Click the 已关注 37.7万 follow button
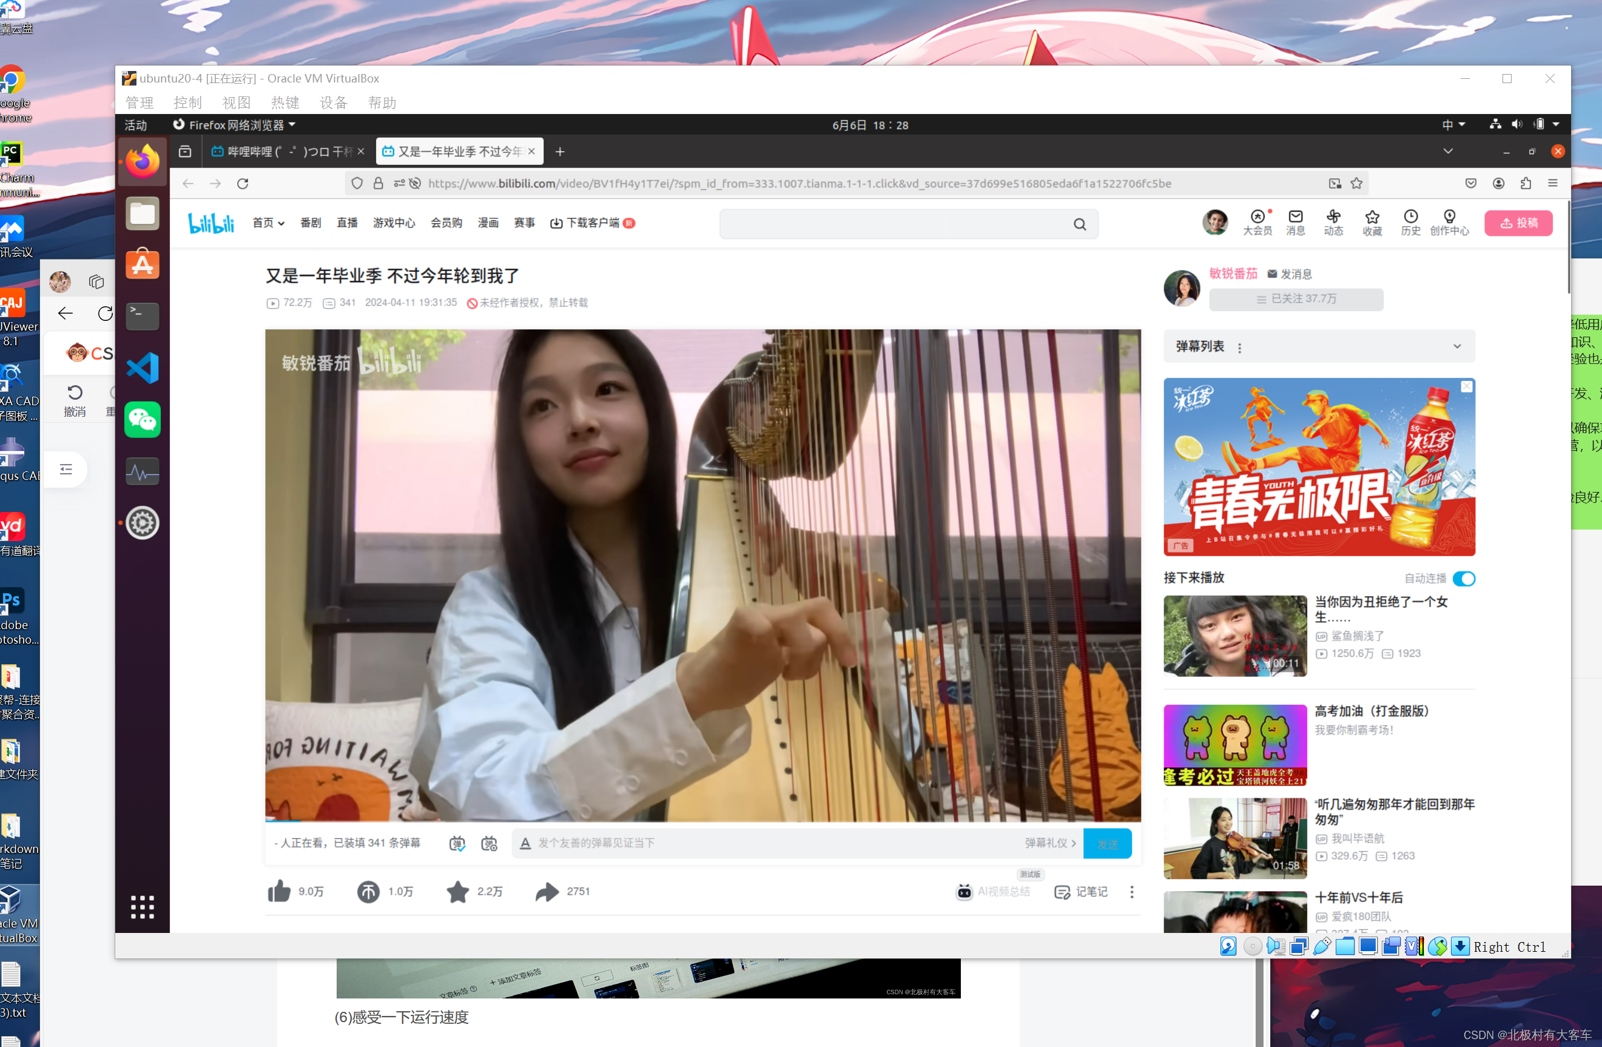Viewport: 1602px width, 1047px height. pyautogui.click(x=1296, y=299)
